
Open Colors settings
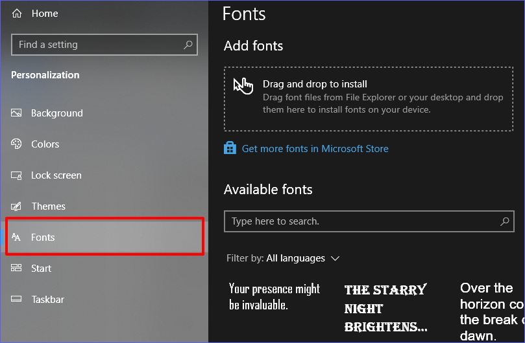coord(45,144)
